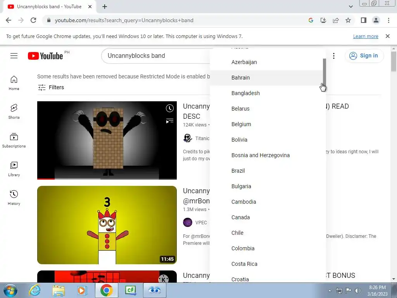Open the volume speaker tray icon

(358, 291)
